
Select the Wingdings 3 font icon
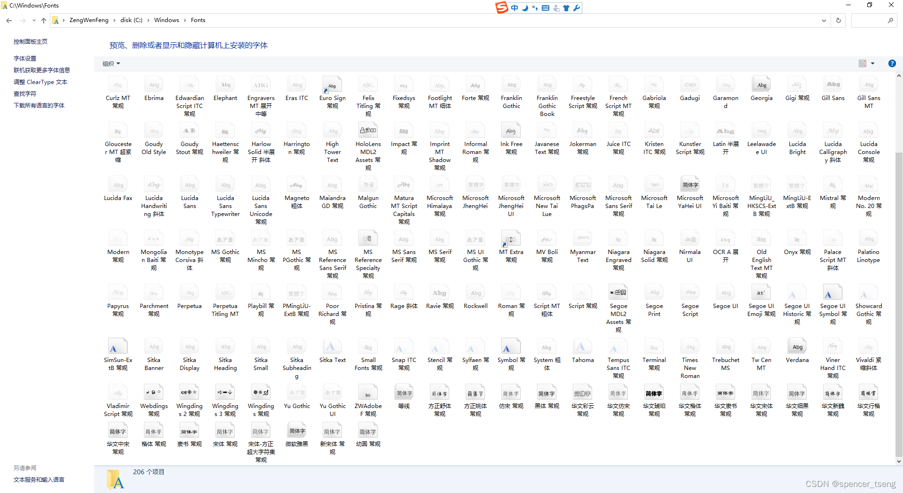(x=225, y=393)
